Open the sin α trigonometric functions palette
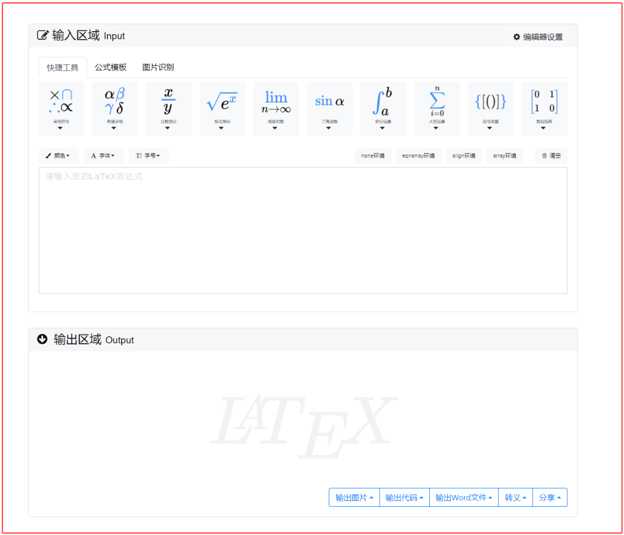The width and height of the screenshot is (624, 535). click(x=329, y=108)
